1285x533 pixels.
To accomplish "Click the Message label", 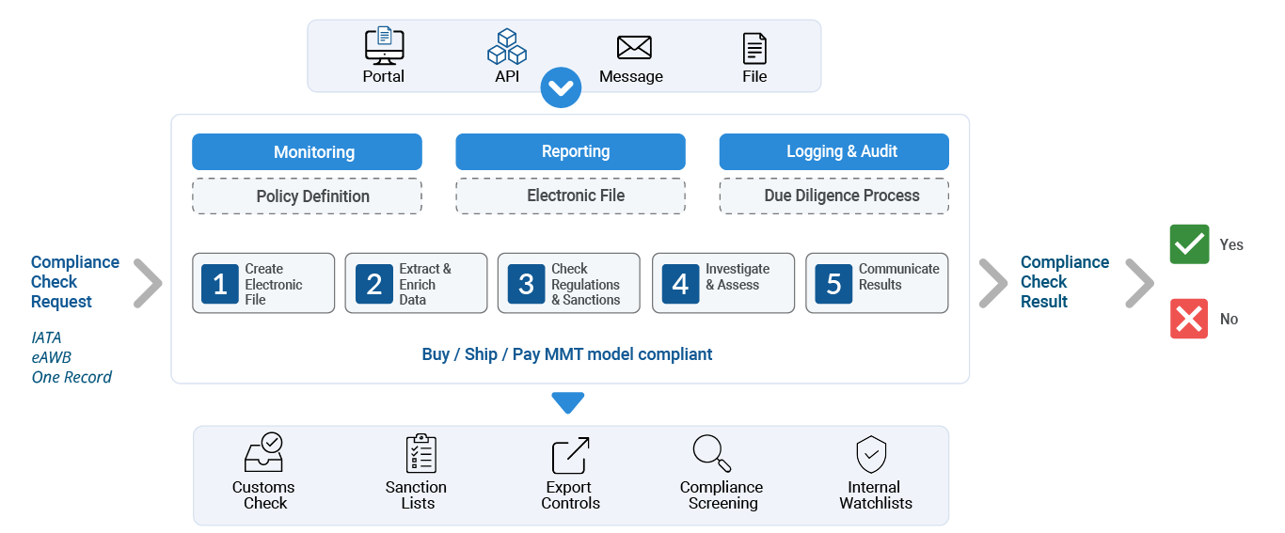I will [x=631, y=76].
